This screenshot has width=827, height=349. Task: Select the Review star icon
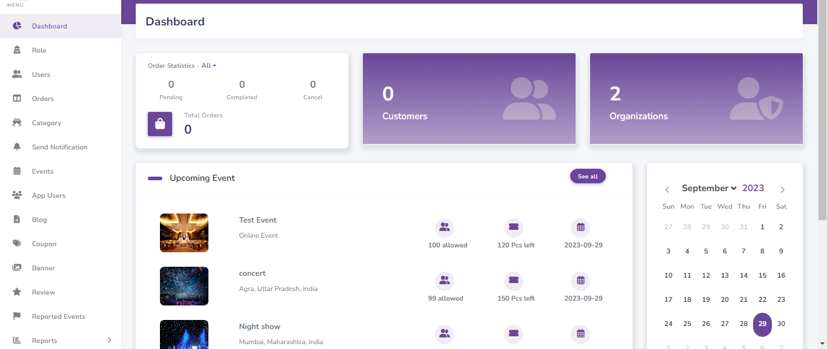(x=17, y=292)
